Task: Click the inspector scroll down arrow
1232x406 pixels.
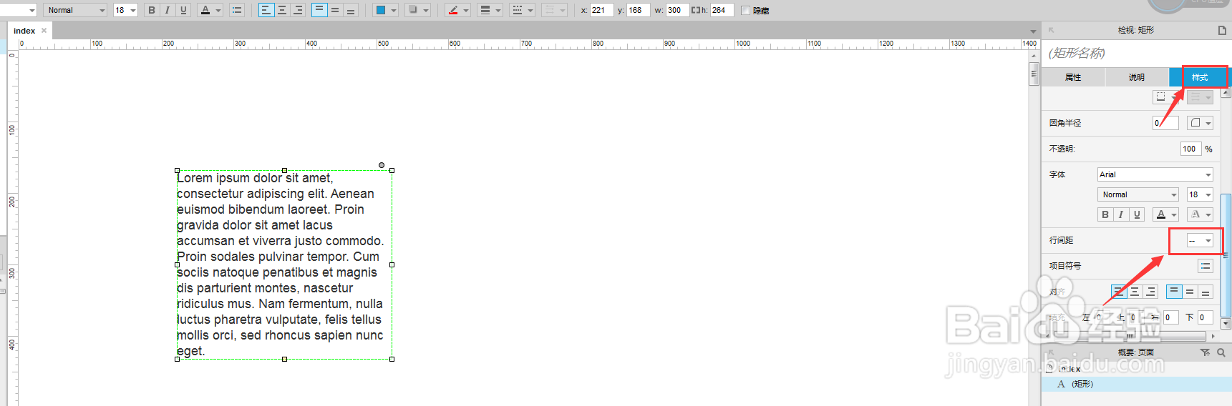Action: [1226, 325]
